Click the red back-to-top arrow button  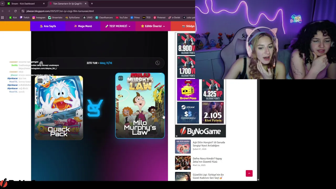point(249,173)
